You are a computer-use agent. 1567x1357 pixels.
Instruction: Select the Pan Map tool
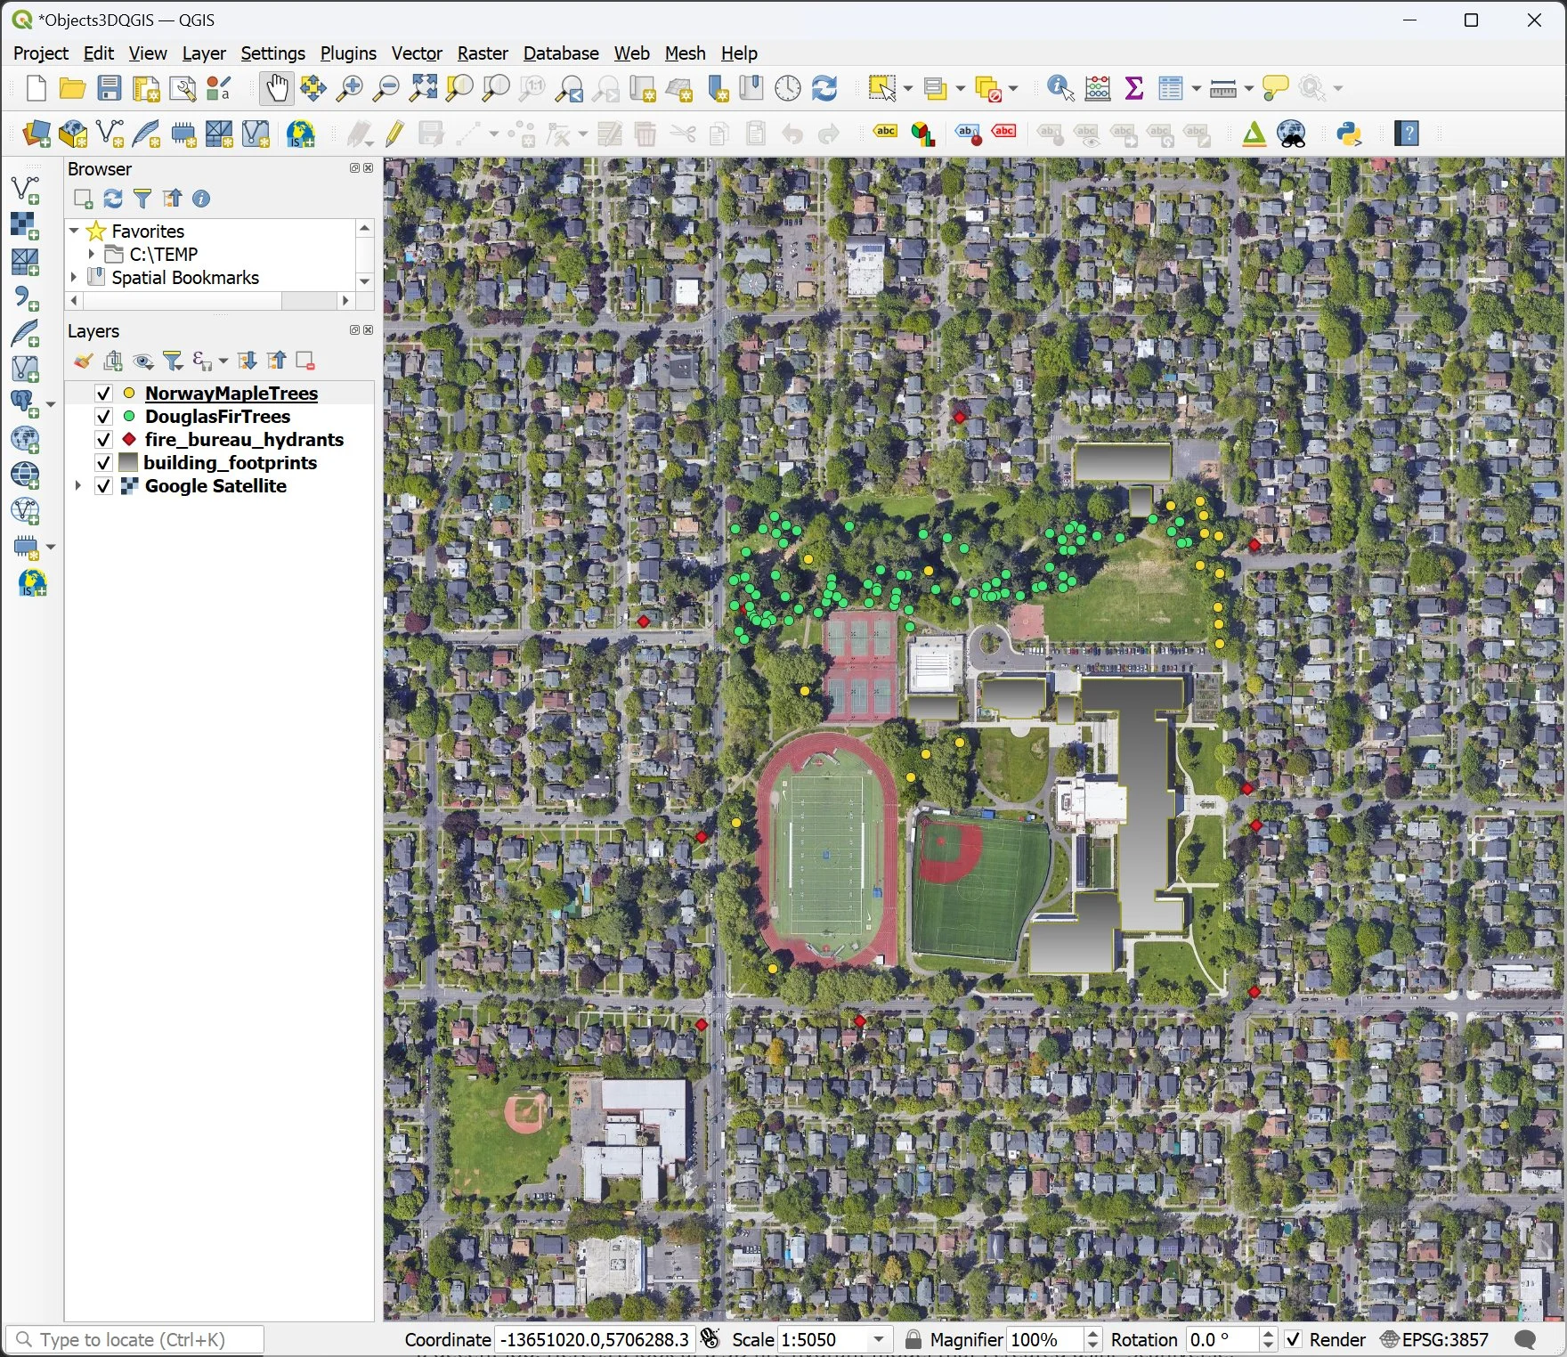click(276, 88)
